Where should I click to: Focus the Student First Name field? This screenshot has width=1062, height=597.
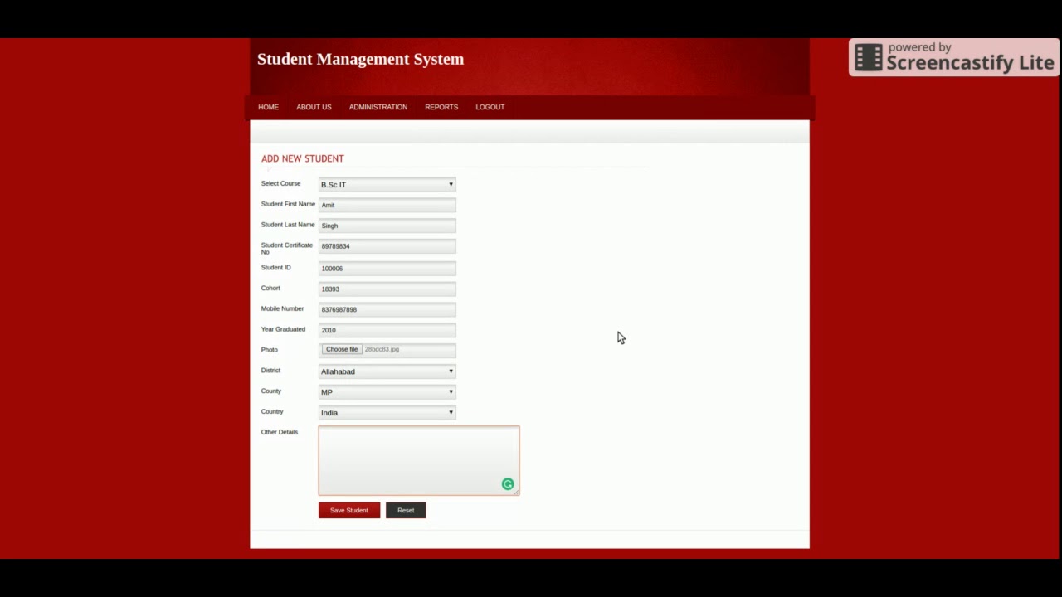[387, 205]
